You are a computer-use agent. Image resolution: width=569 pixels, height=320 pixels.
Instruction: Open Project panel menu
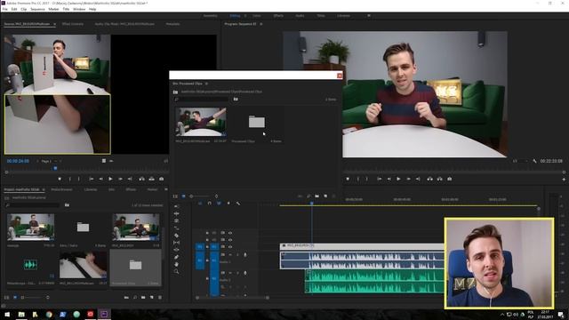click(44, 189)
